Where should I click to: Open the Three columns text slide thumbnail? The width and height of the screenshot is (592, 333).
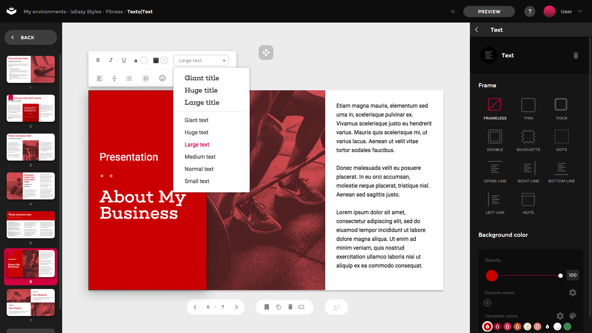coord(31,147)
